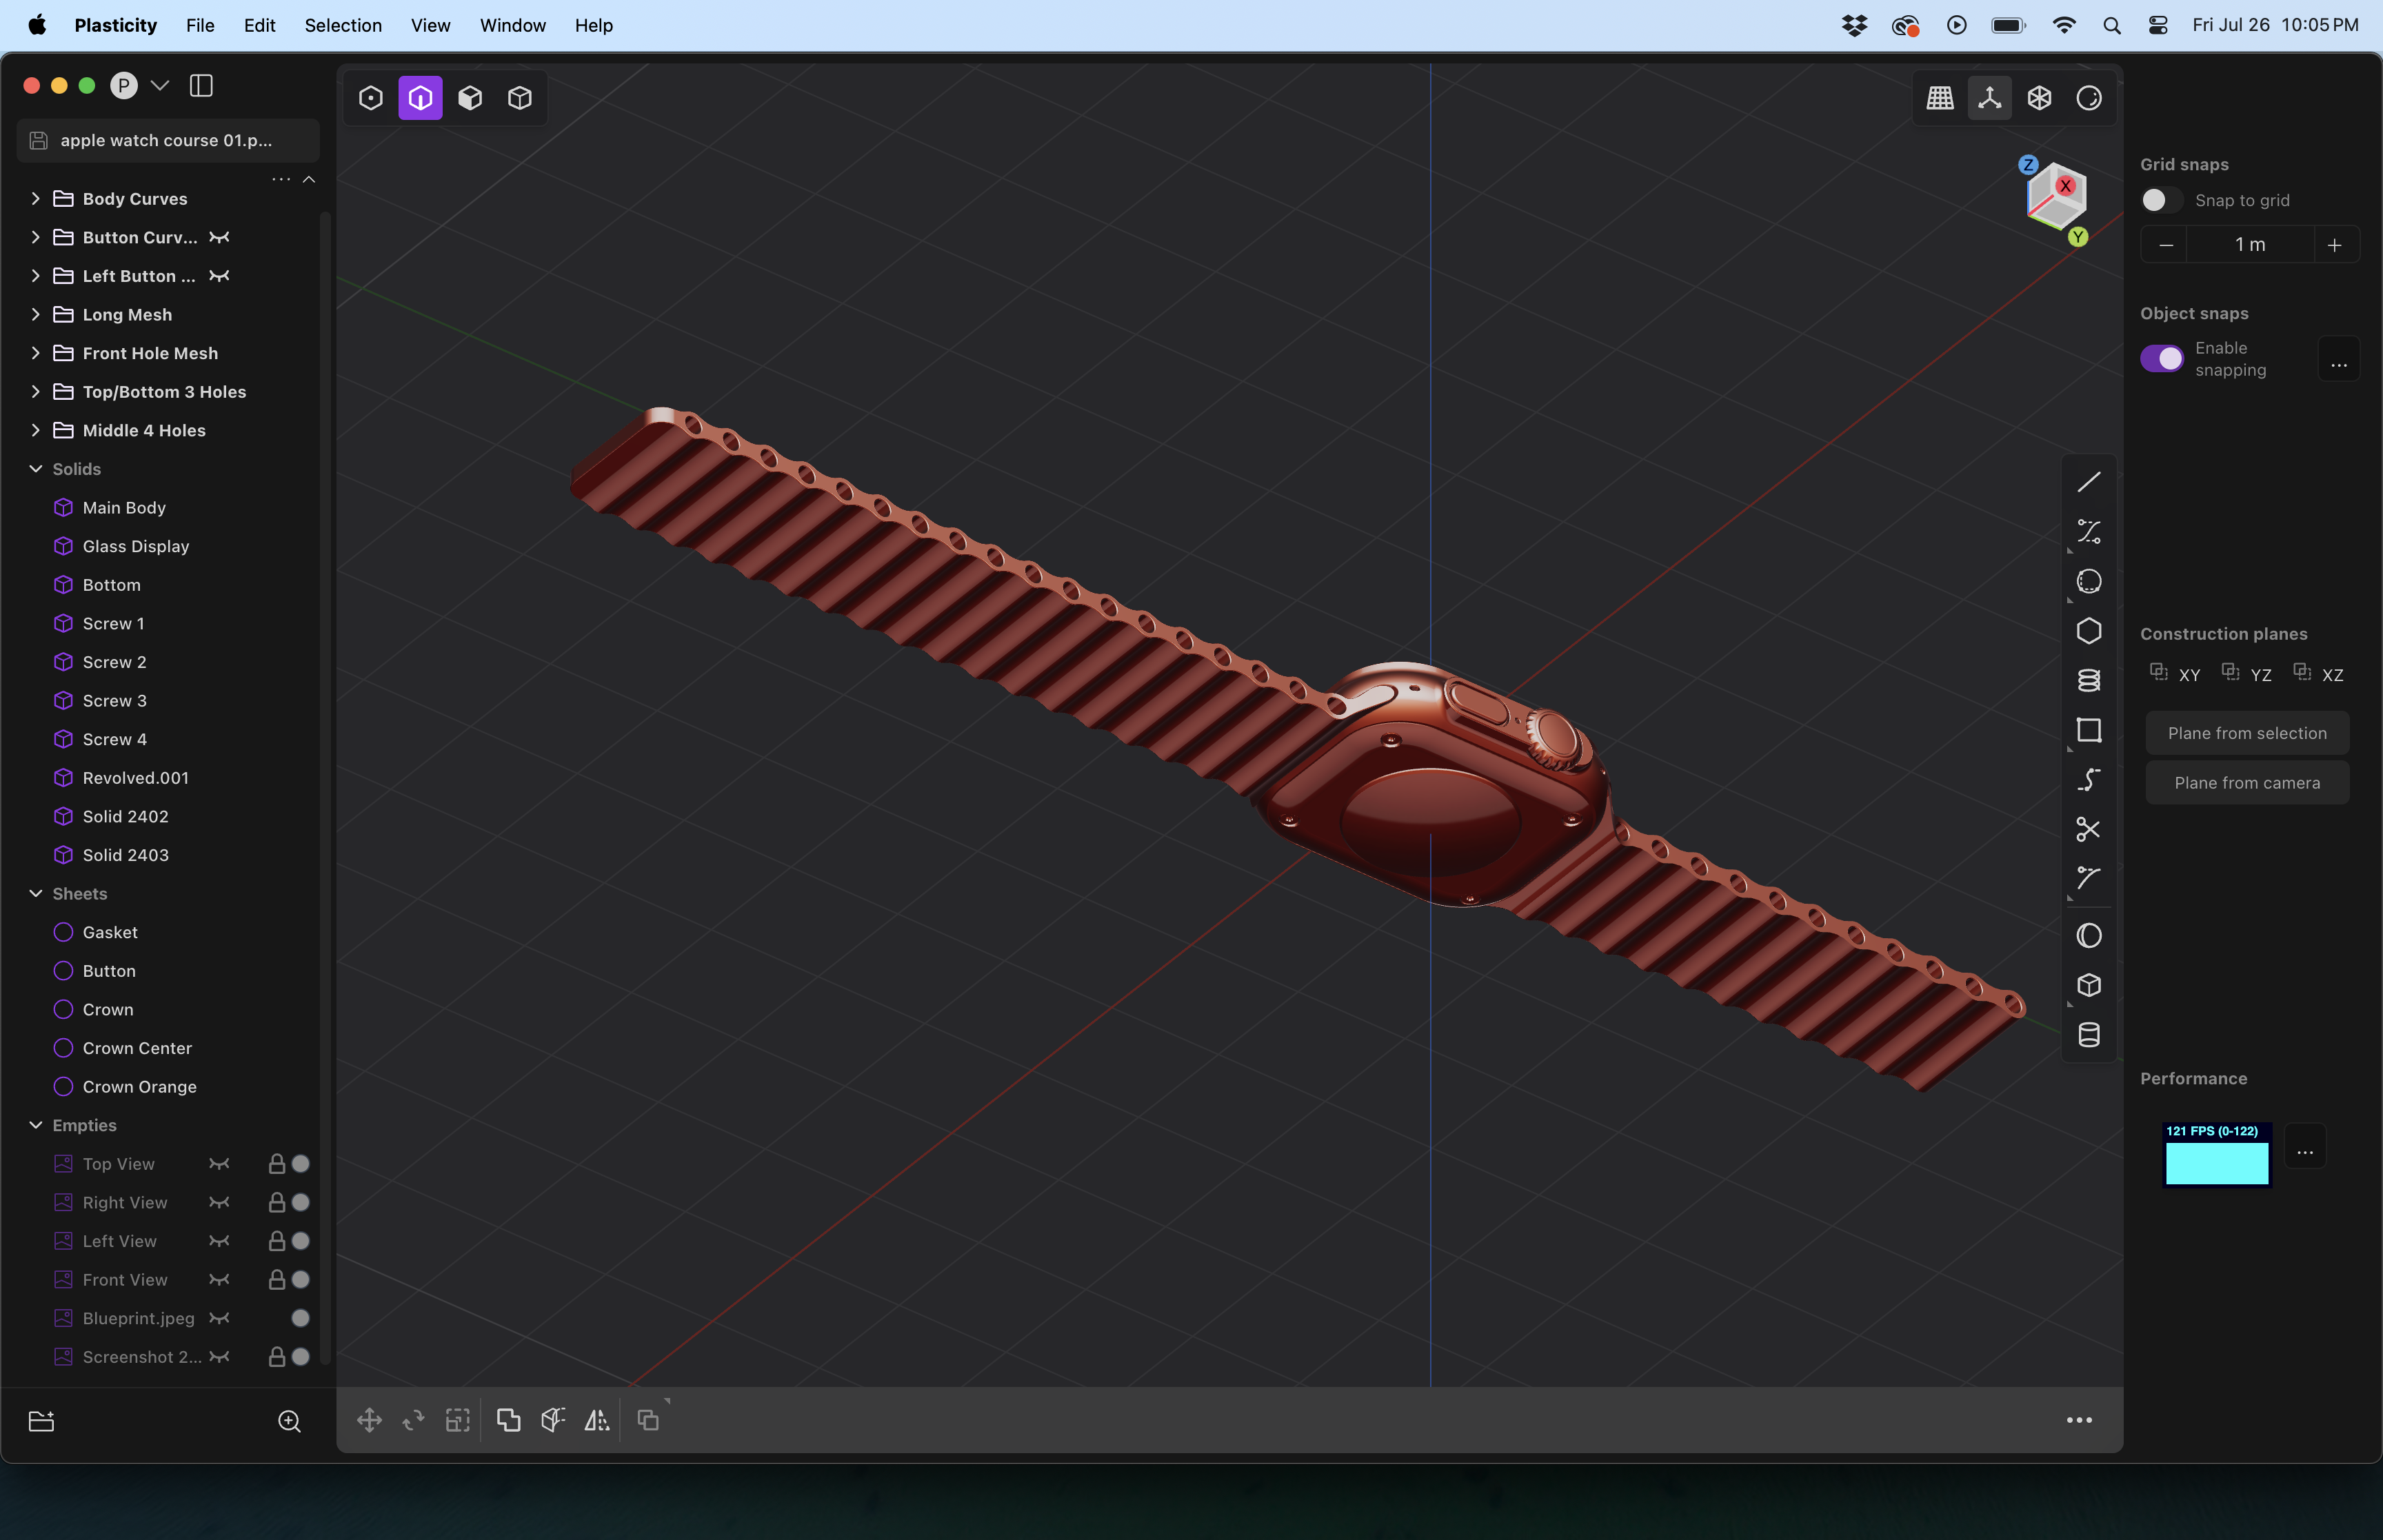Select the Spiral/Helix tool
The height and width of the screenshot is (1540, 2383).
coord(2090,681)
